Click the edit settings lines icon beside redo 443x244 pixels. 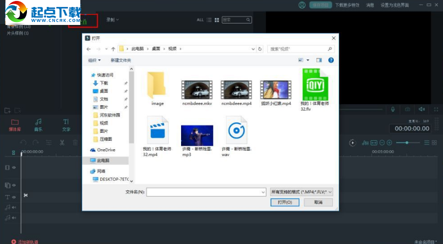[x=49, y=143]
